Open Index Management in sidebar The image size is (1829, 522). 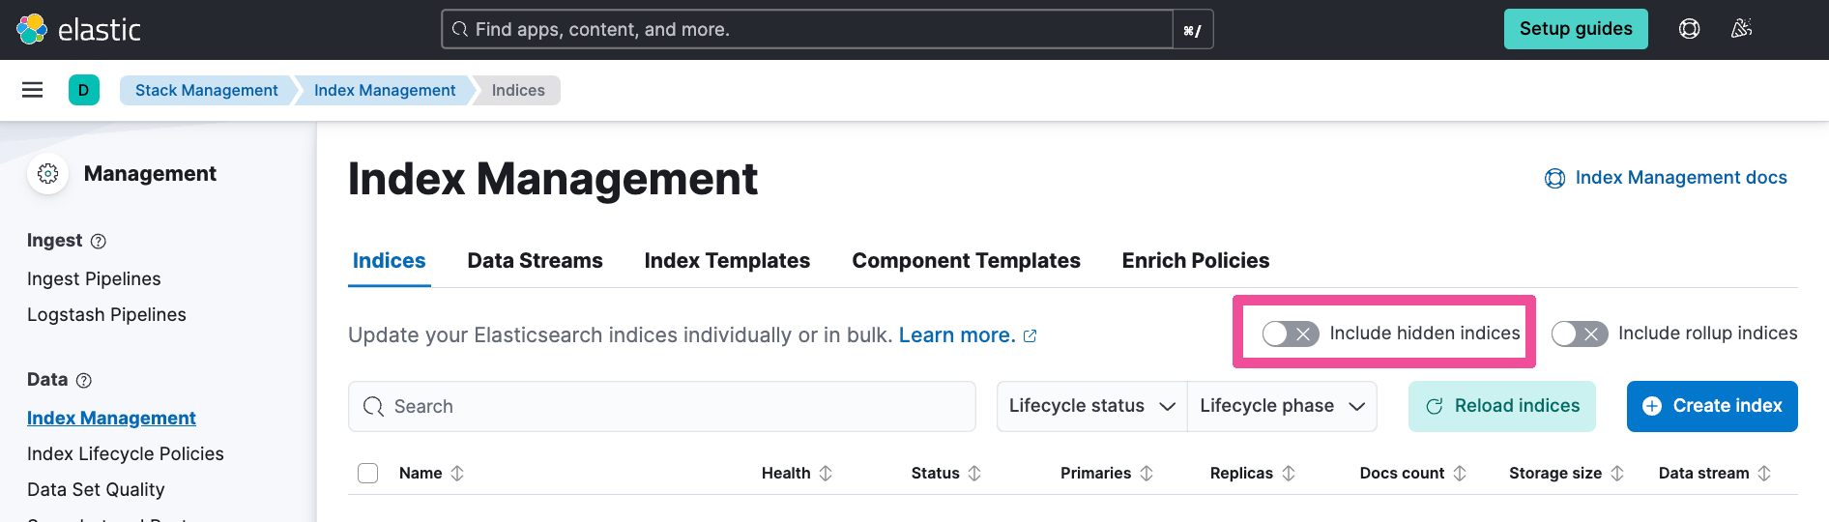tap(111, 419)
